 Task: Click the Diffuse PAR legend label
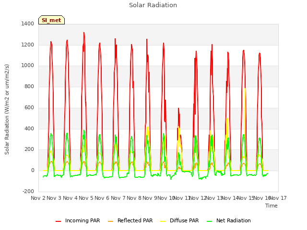184,220
